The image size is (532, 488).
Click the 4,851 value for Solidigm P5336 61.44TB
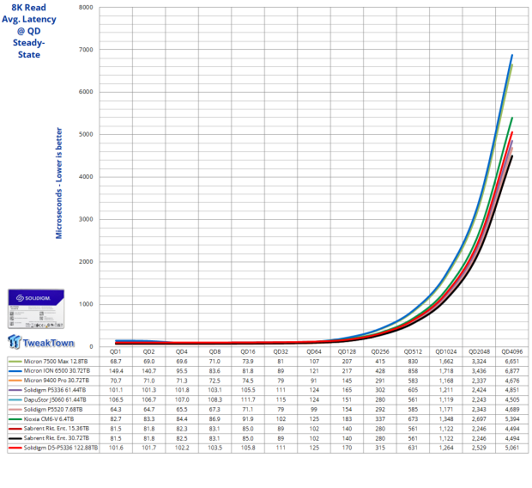tap(512, 390)
